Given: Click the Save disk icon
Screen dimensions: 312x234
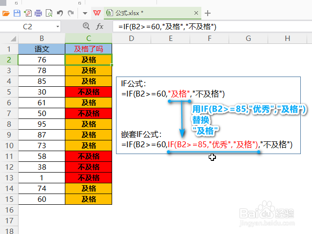Looking at the screenshot, I should tap(17, 13).
